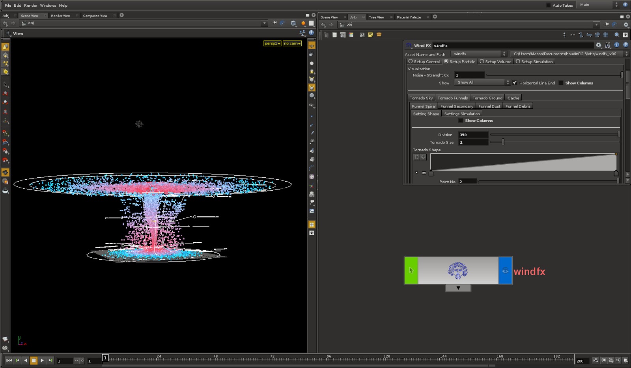Click the help icon beside the Main take selector
The image size is (631, 368).
pos(625,5)
